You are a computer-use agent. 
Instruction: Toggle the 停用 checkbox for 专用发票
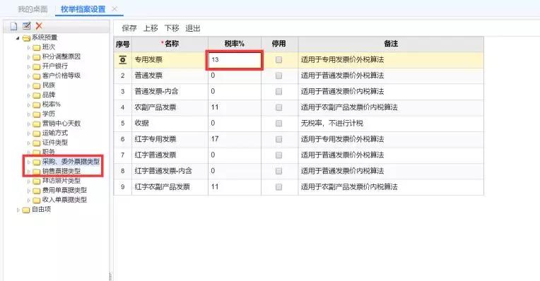[x=278, y=60]
